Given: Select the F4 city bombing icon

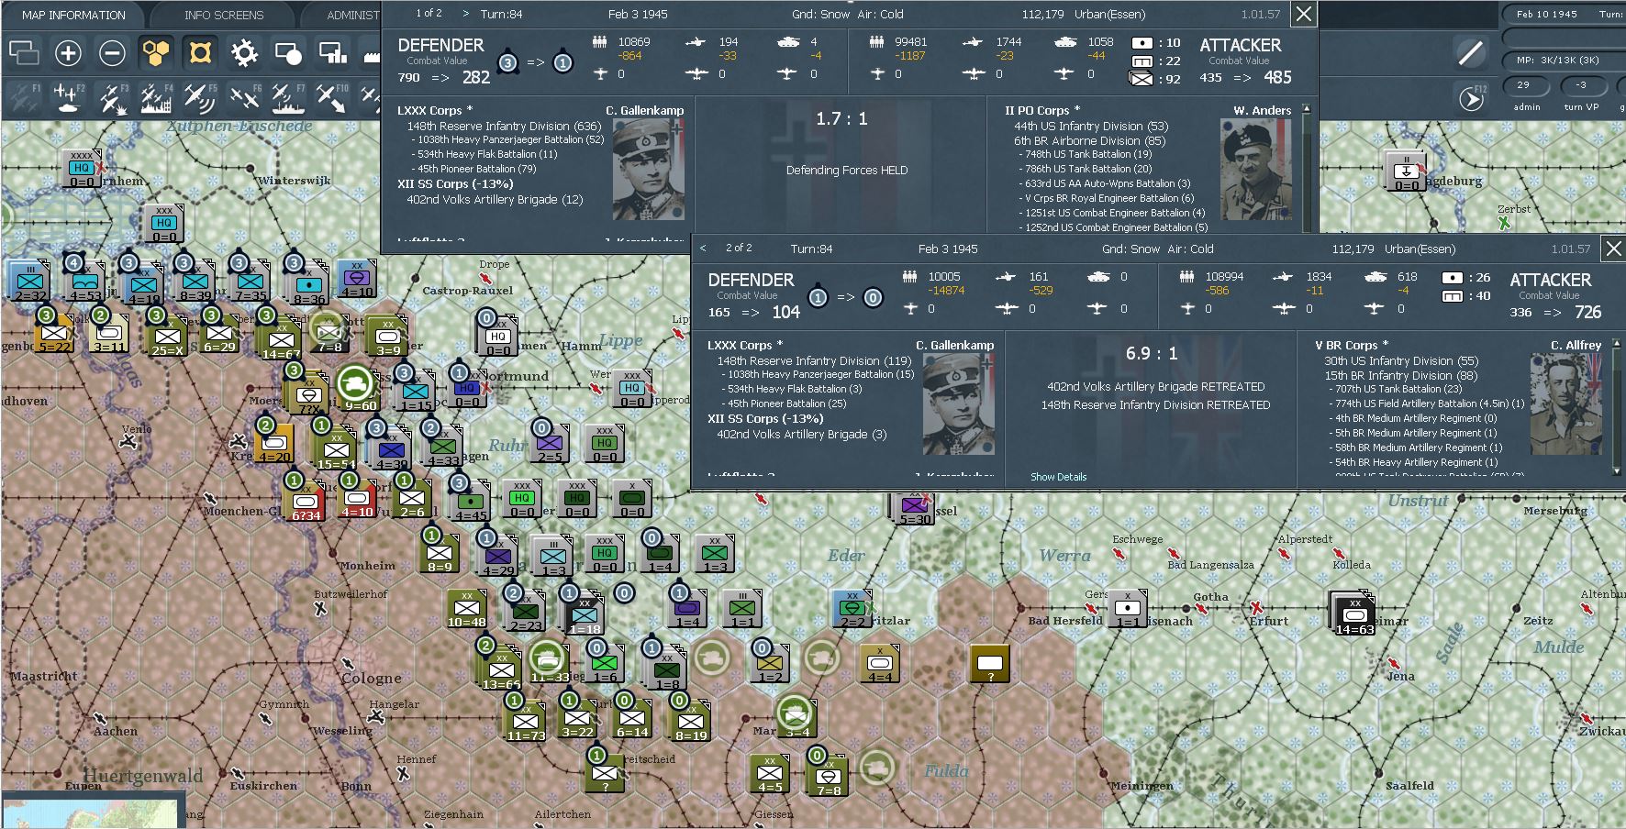Looking at the screenshot, I should 157,98.
